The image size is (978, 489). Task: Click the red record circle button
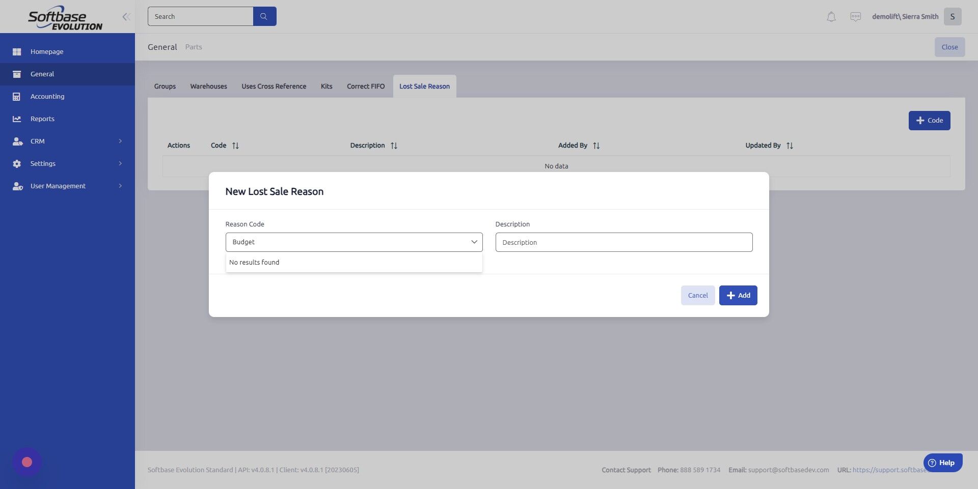coord(27,462)
